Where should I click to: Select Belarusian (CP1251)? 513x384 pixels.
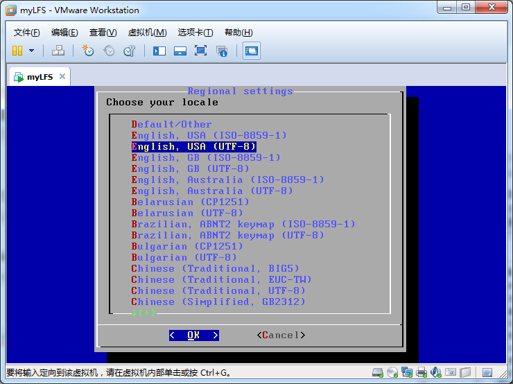click(191, 202)
